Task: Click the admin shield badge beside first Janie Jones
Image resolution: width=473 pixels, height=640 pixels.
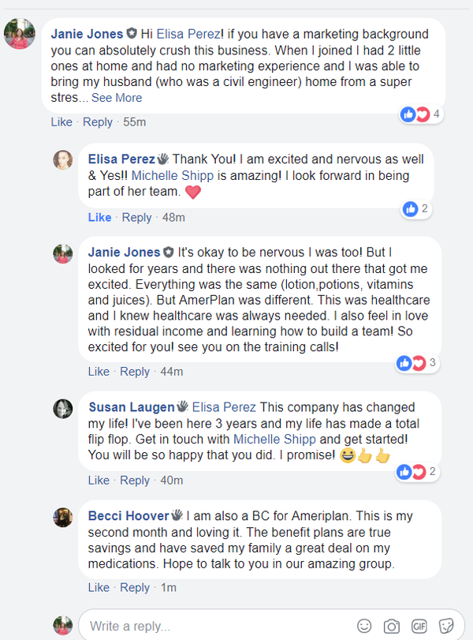Action: 133,34
